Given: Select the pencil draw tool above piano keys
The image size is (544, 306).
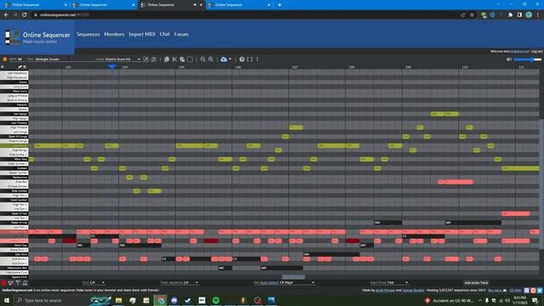Looking at the screenshot, I should pos(20,66).
